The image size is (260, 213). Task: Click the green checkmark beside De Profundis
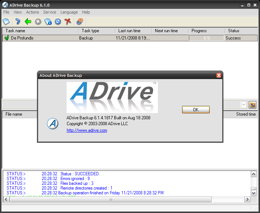(7, 38)
